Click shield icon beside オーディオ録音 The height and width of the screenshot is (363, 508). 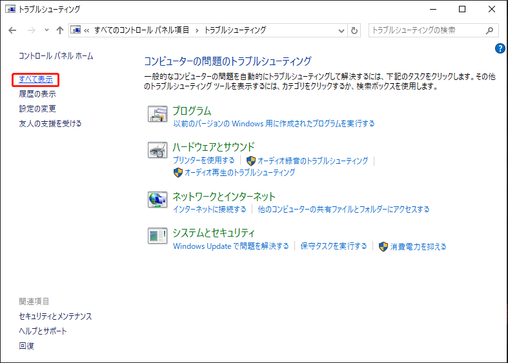(250, 161)
